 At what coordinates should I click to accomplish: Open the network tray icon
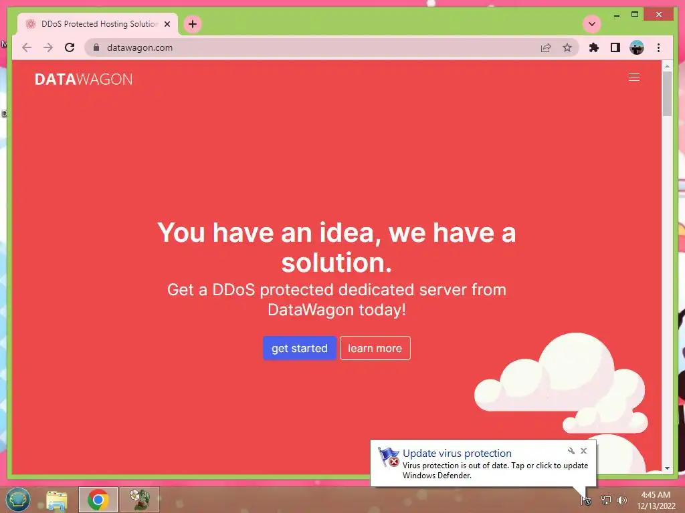[x=605, y=500]
